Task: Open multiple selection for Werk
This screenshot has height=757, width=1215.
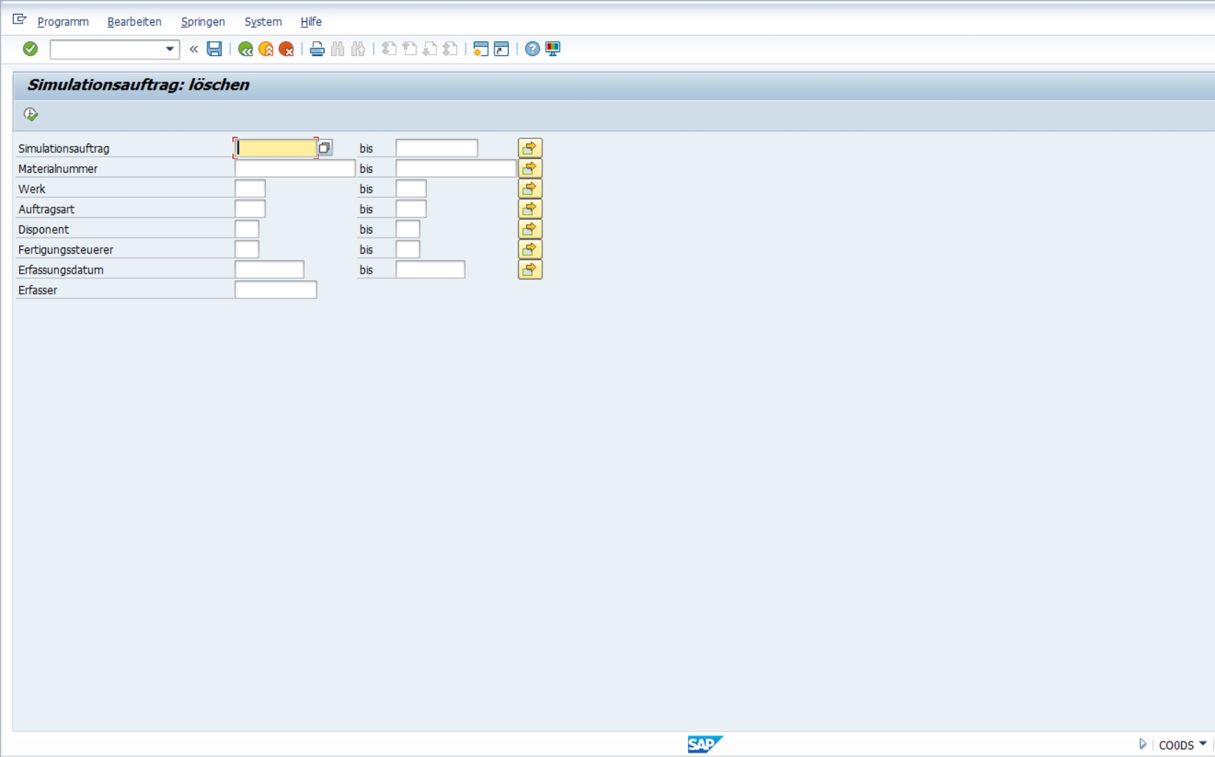Action: pos(530,188)
